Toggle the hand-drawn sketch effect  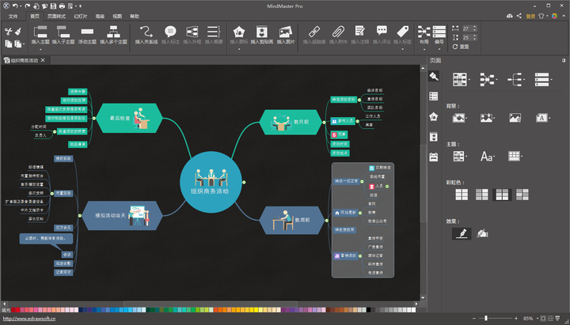click(482, 233)
